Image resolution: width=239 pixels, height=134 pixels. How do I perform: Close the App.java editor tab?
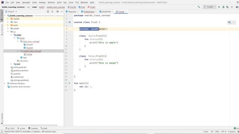78,12
